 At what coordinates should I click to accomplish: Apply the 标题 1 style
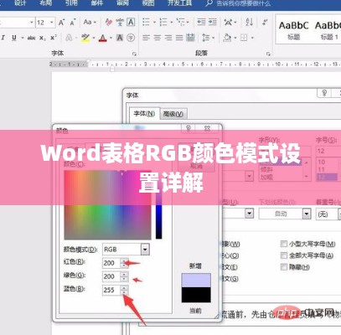[x=328, y=30]
